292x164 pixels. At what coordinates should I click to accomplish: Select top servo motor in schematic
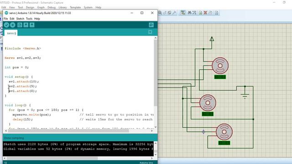220,66
